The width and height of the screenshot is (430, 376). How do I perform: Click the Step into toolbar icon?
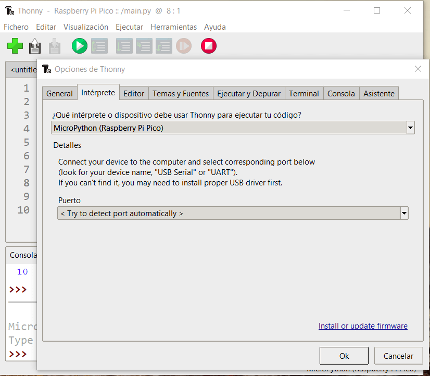[144, 46]
